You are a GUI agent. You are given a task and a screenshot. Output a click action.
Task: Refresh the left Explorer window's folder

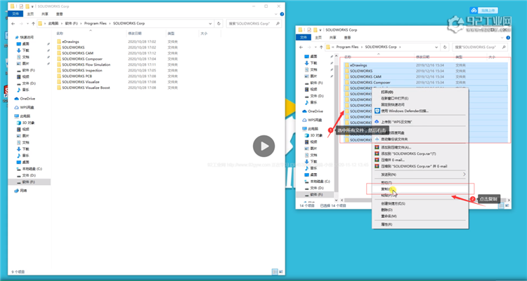(x=219, y=23)
